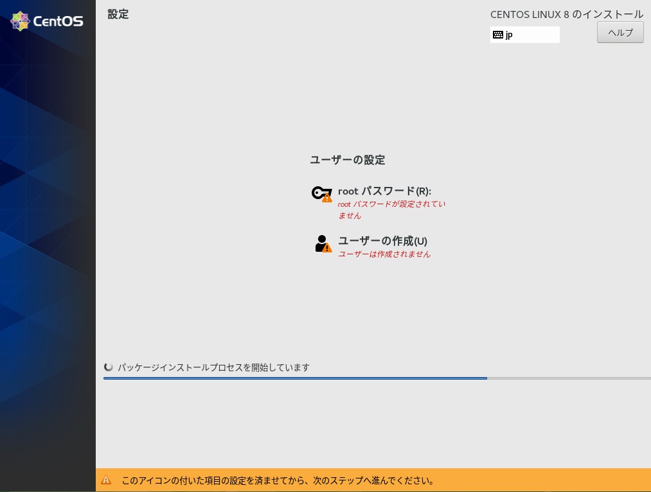The height and width of the screenshot is (492, 651).
Task: Click the package installation progress bar
Action: click(377, 378)
